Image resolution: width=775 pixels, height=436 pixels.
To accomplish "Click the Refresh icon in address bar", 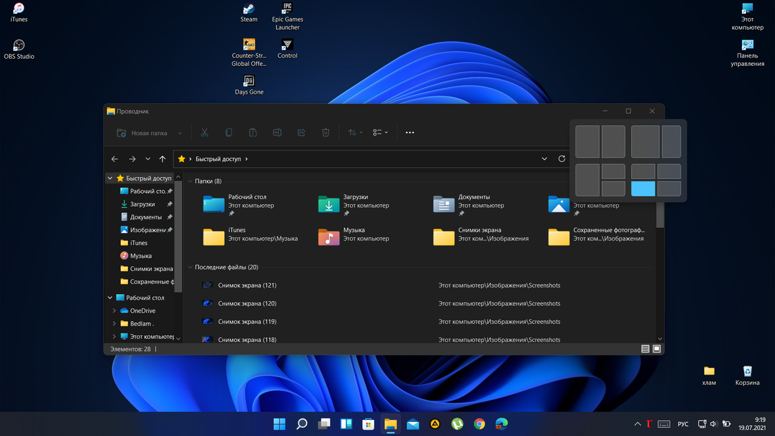I will click(562, 159).
